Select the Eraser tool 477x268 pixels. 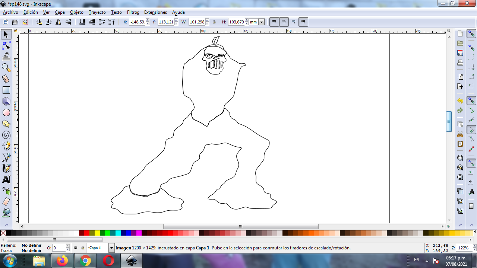[6, 202]
